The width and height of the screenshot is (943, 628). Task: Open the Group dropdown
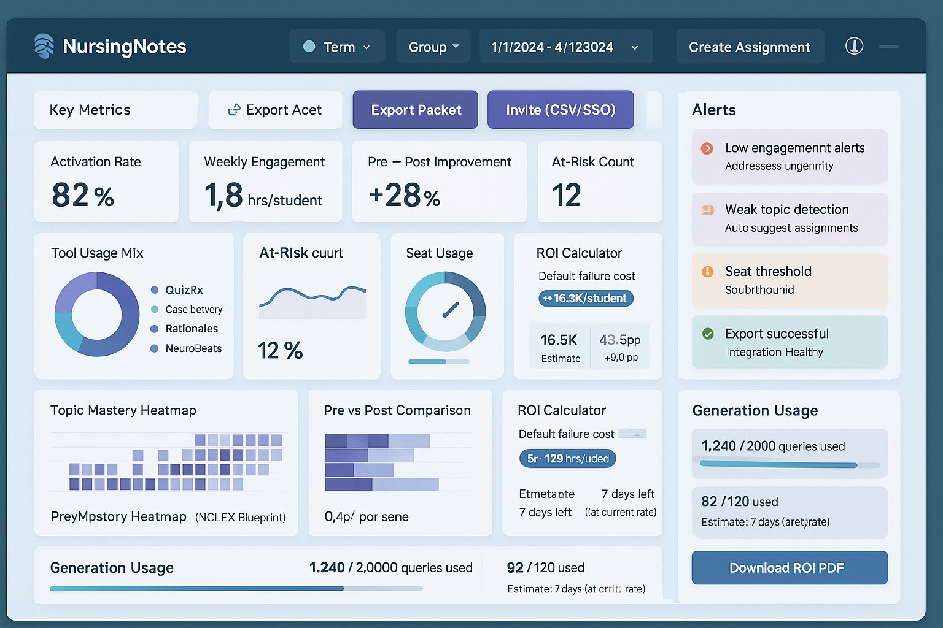point(433,46)
